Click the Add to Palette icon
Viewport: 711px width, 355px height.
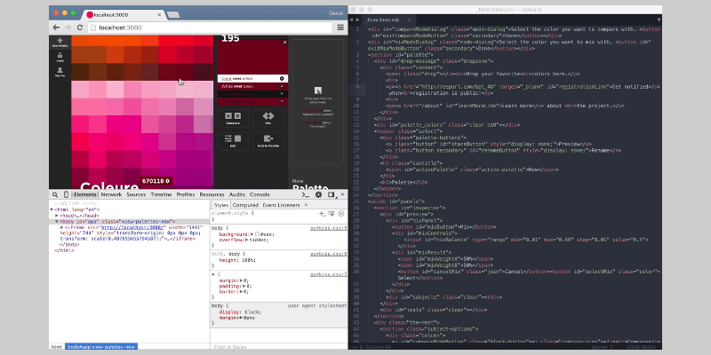268,140
